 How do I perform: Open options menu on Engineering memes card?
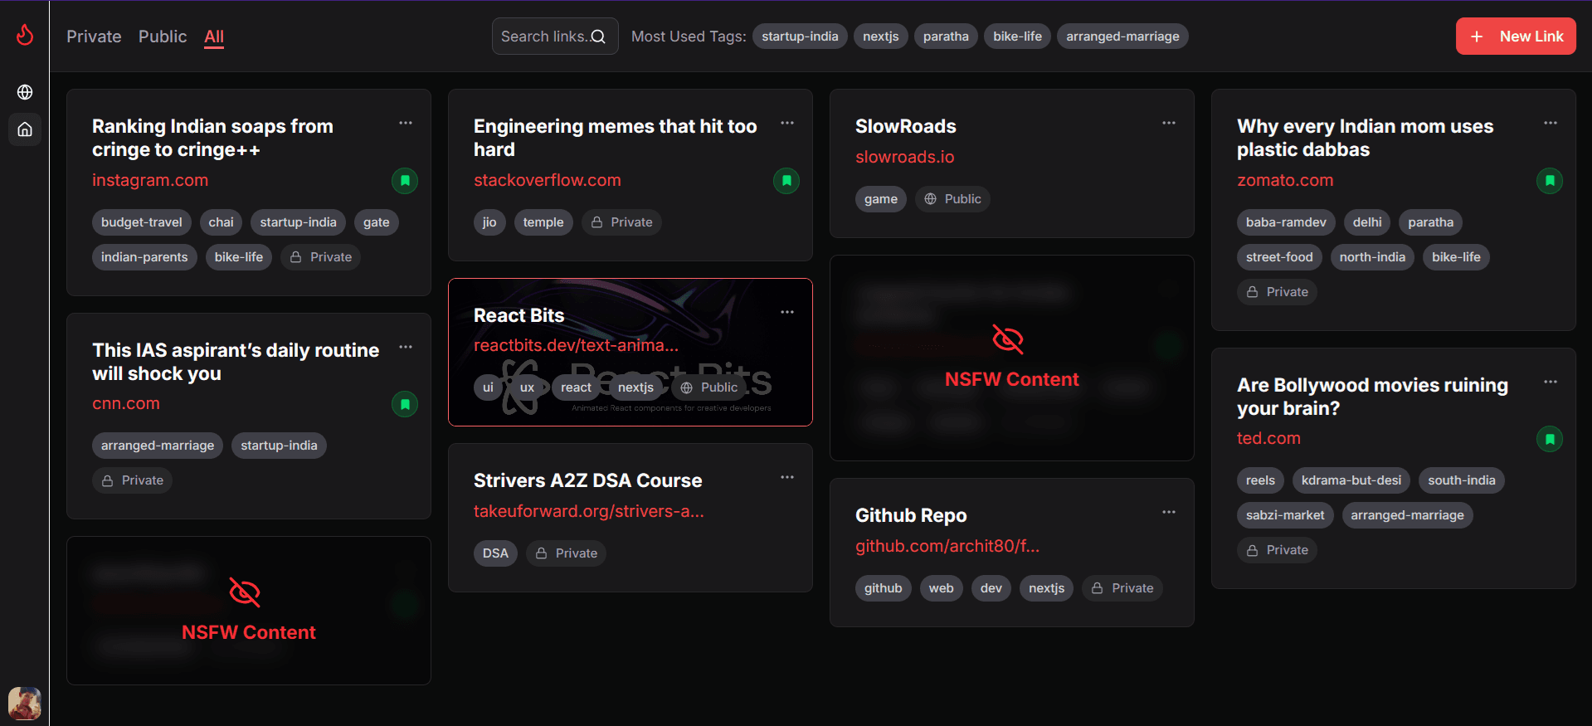click(x=787, y=123)
